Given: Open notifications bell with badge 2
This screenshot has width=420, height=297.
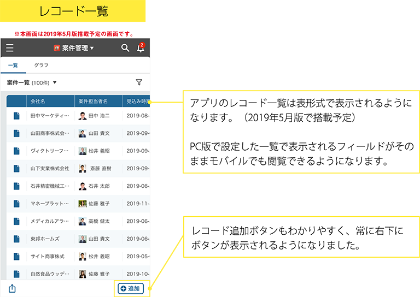Looking at the screenshot, I should coord(141,47).
